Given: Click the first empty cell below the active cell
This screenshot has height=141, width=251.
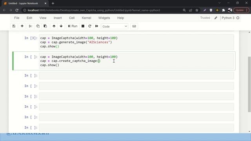Looking at the screenshot, I should [x=136, y=76].
